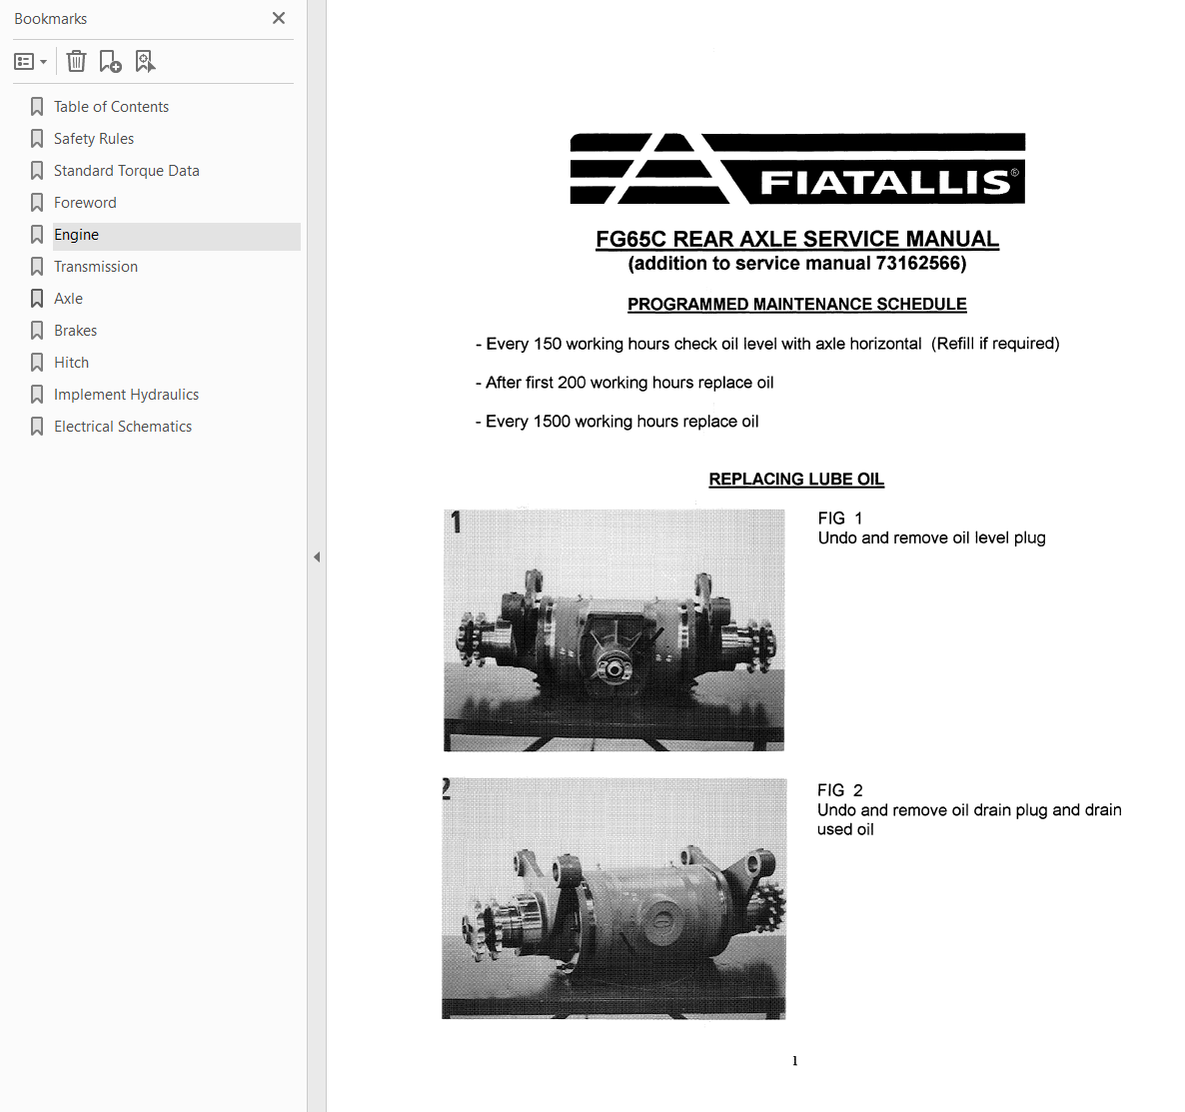Viewport: 1185px width, 1112px height.
Task: Click bookmark icon next to Electrical Schematics
Action: point(36,427)
